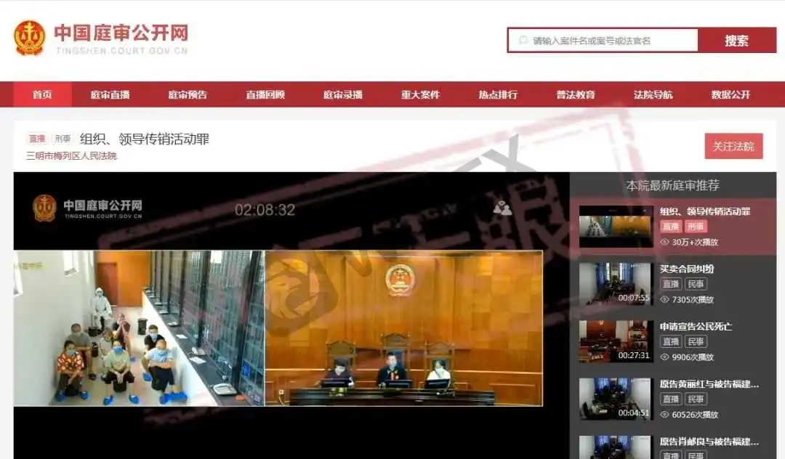Screen dimensions: 785x459
Task: Click the 直播 tag under 申请宣告公民死亡
Action: 671,341
